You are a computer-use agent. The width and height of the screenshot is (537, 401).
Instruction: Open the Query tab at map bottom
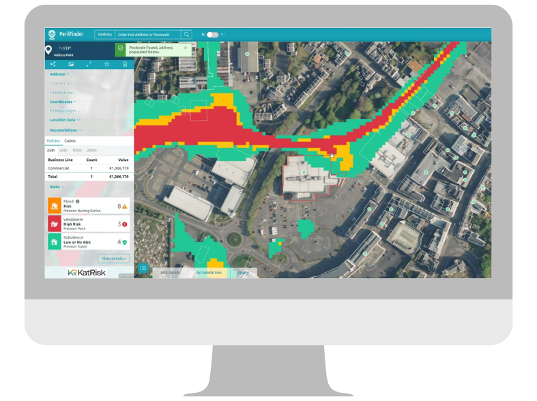[244, 273]
